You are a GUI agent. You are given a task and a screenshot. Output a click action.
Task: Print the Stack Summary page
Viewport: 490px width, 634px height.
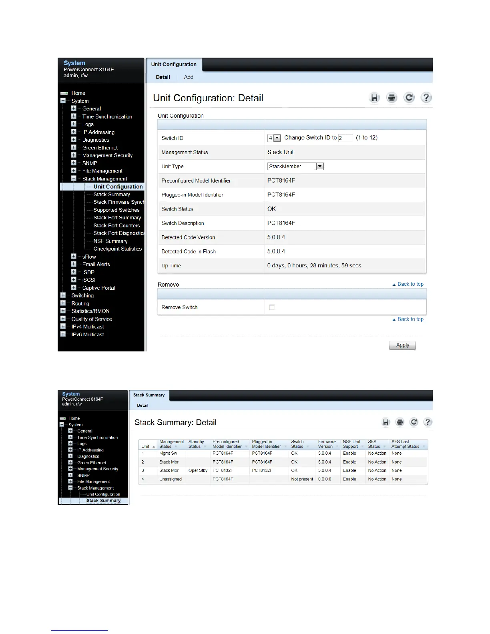pos(400,422)
